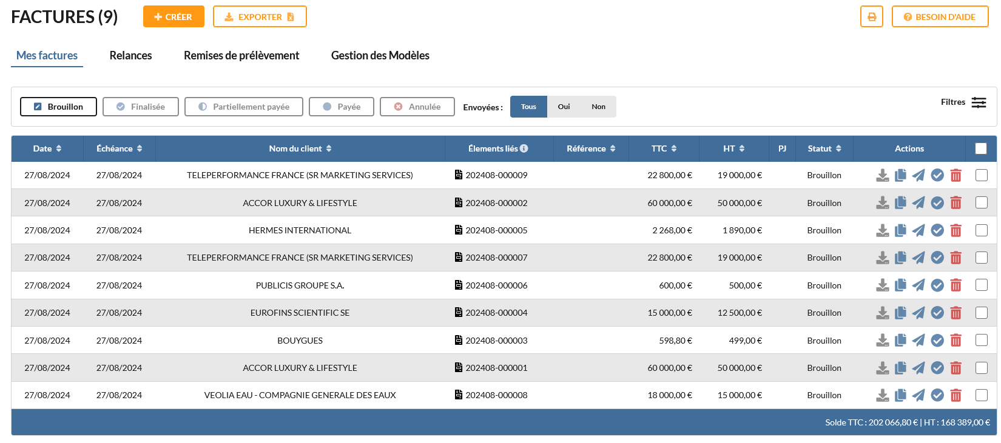
Task: Open document icon for 202408-000005
Action: click(x=459, y=230)
